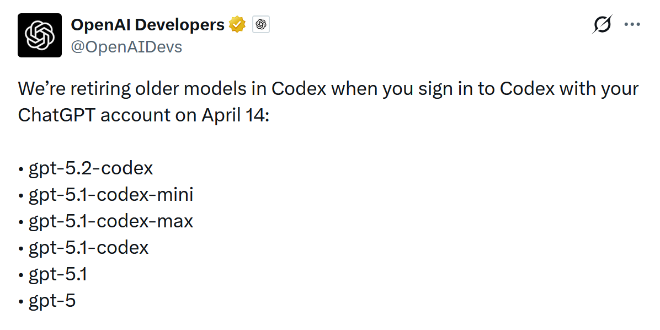This screenshot has width=660, height=330.
Task: Open the three-dot more options menu
Action: [x=632, y=25]
